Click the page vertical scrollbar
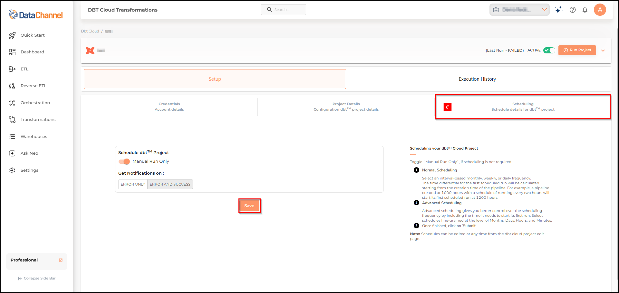619x293 pixels. 617,154
